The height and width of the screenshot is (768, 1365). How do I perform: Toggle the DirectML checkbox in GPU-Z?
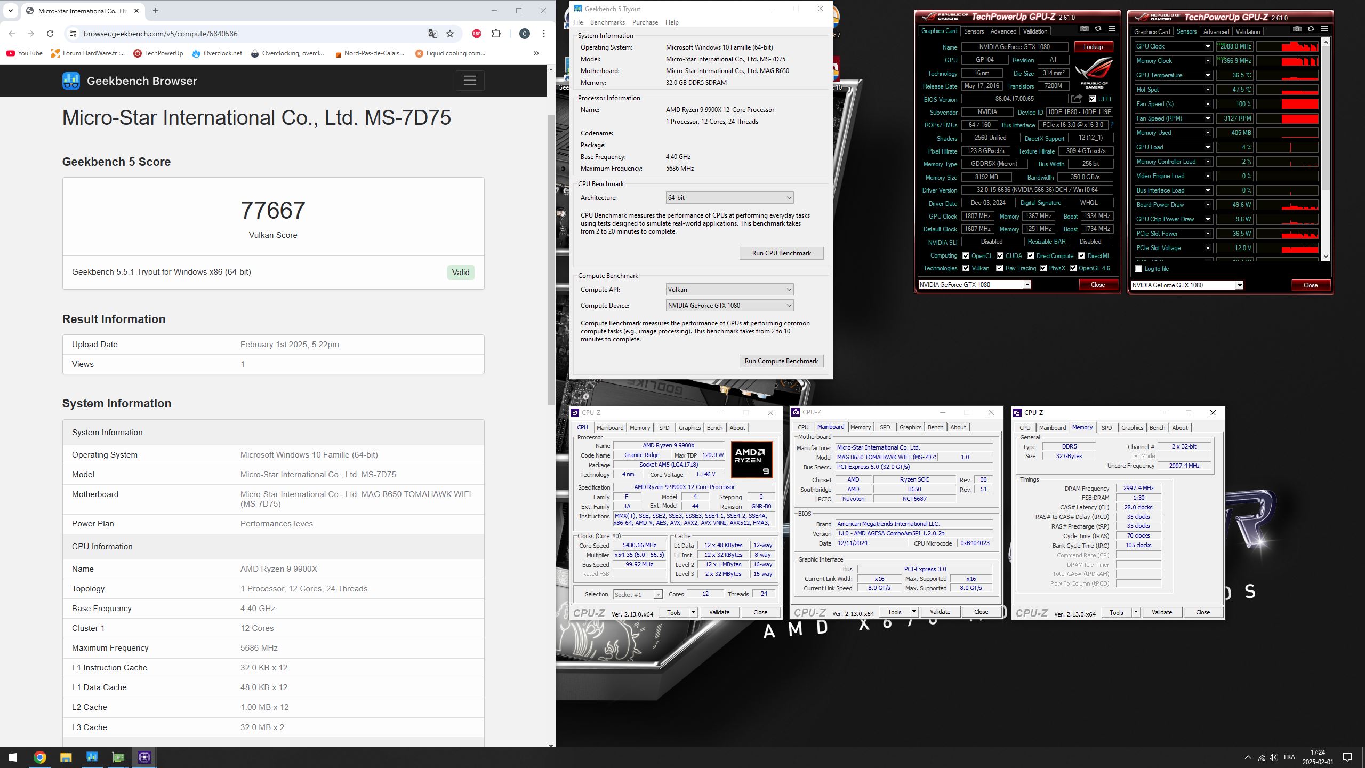tap(1082, 256)
